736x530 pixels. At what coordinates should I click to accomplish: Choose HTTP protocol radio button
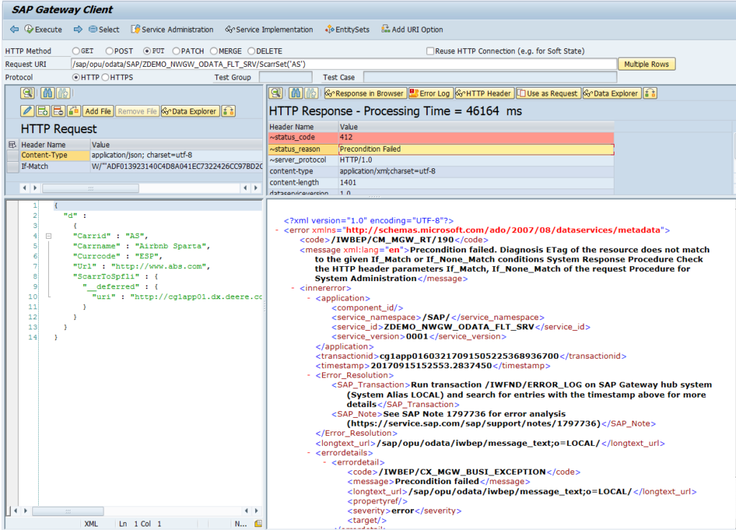pyautogui.click(x=75, y=77)
